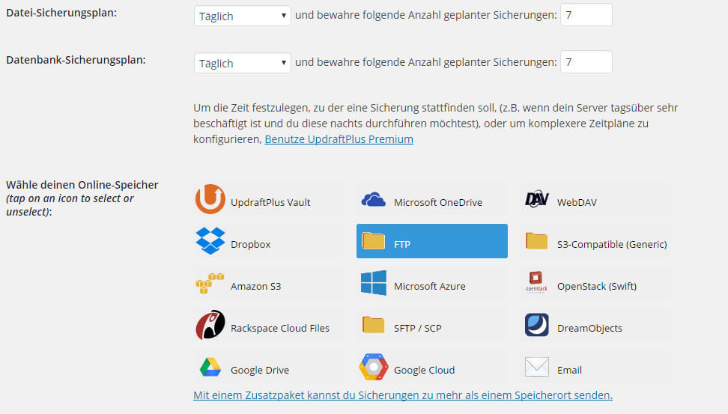Select the Google Cloud hexagon icon

pos(373,367)
